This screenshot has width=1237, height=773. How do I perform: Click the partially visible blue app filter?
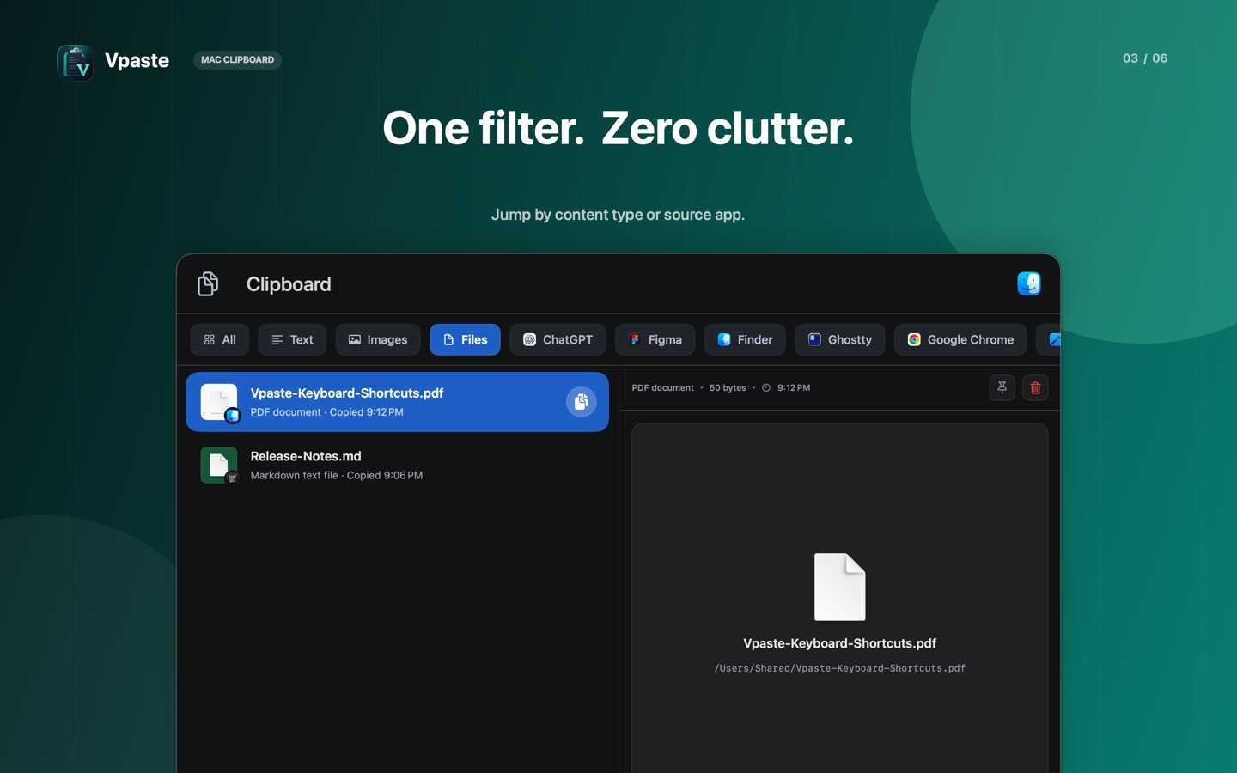1049,339
